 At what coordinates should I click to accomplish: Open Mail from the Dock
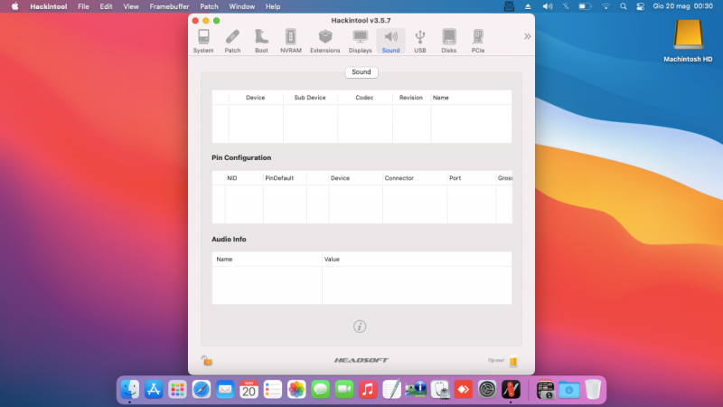(x=225, y=390)
